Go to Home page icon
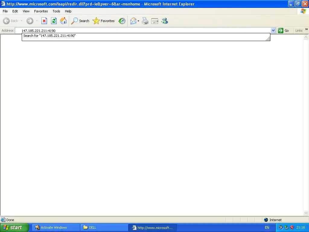This screenshot has height=232, width=309. click(63, 21)
